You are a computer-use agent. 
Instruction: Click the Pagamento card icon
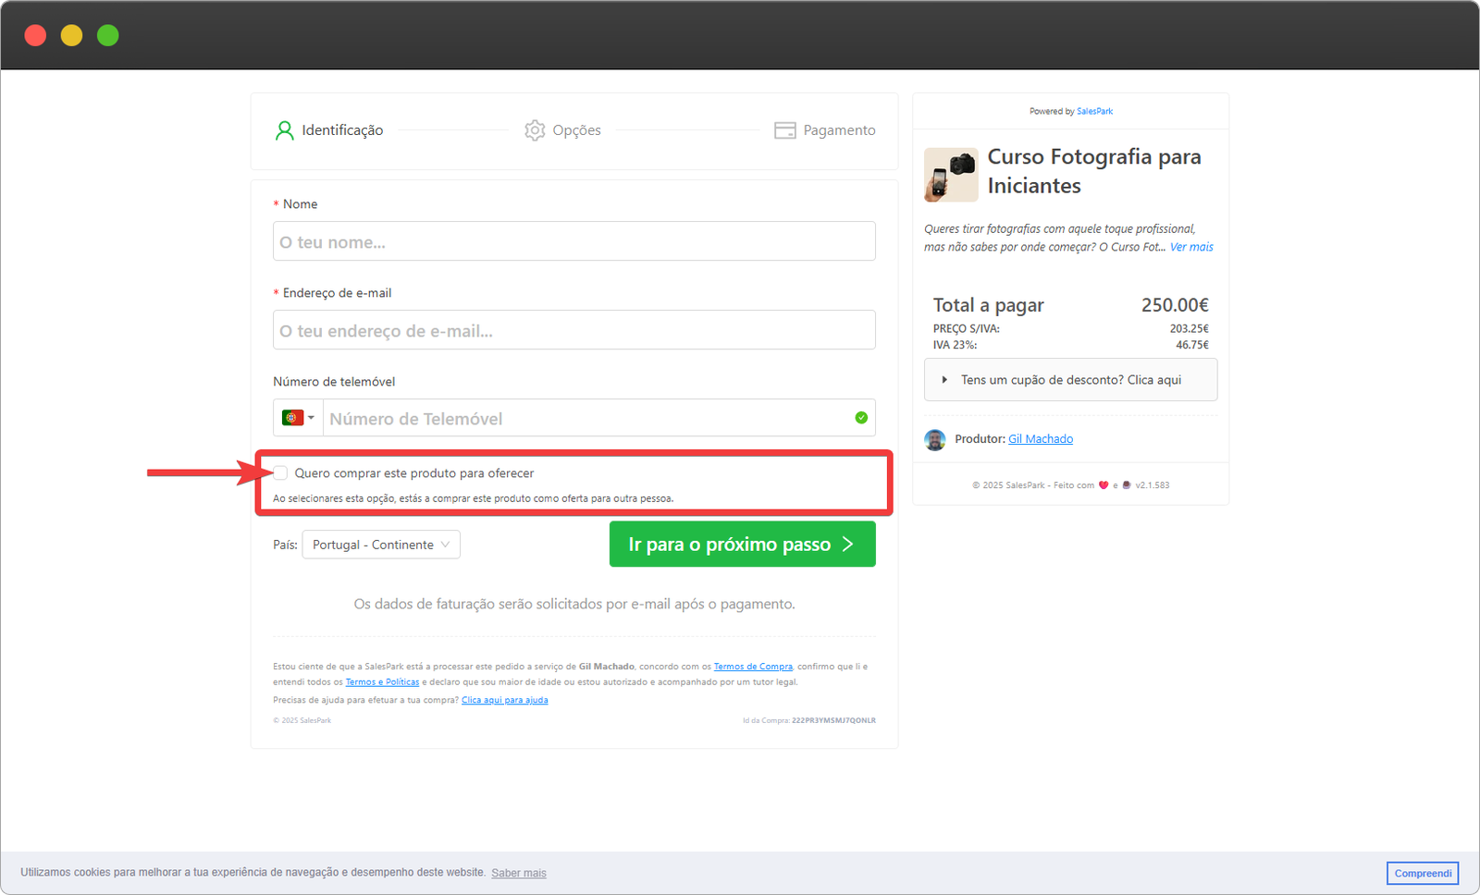(784, 130)
